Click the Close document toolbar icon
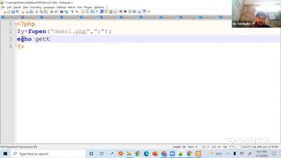The image size is (281, 158). click(22, 12)
